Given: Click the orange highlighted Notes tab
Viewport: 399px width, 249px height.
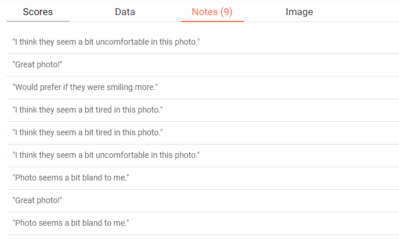Looking at the screenshot, I should [212, 12].
